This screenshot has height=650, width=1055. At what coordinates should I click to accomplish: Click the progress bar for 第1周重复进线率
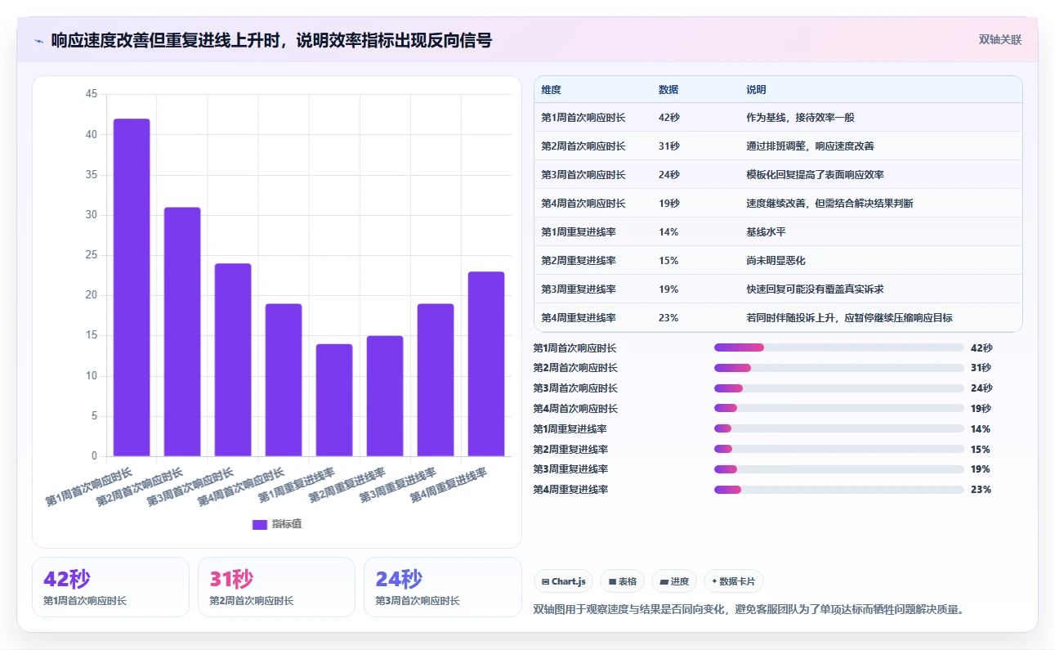click(839, 428)
